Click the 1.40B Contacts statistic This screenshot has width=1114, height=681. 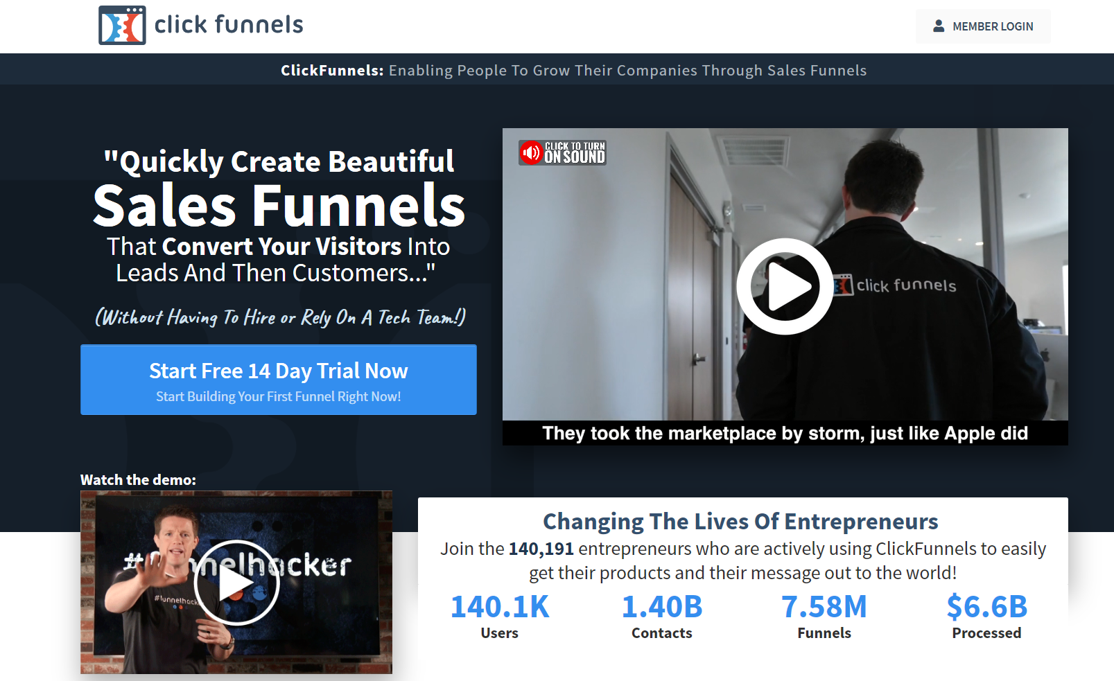[x=662, y=616]
